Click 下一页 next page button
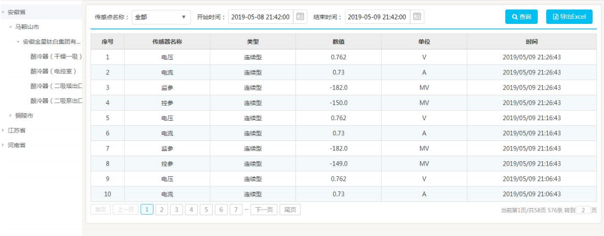Viewport: 604px width, 236px height. [x=264, y=210]
